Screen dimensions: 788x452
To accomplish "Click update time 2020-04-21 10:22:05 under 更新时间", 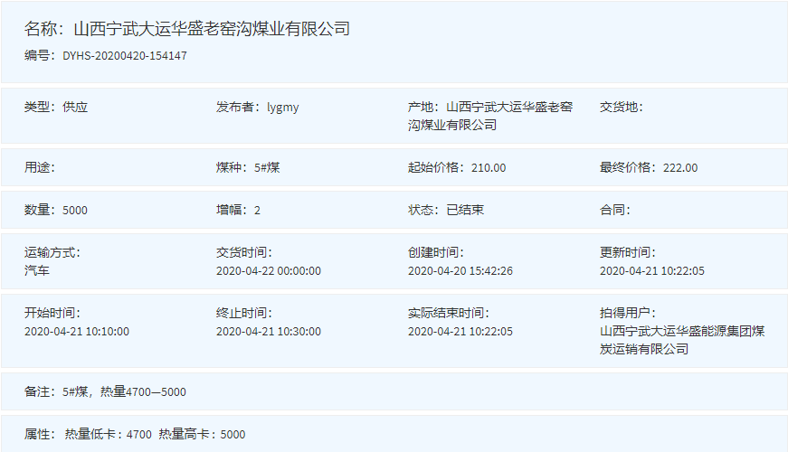I will coord(651,270).
